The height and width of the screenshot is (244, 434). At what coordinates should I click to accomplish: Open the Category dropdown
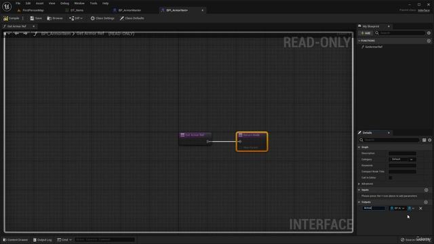(x=402, y=159)
